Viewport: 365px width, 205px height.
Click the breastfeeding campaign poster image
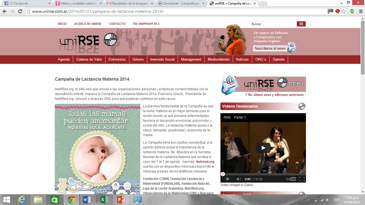98,149
